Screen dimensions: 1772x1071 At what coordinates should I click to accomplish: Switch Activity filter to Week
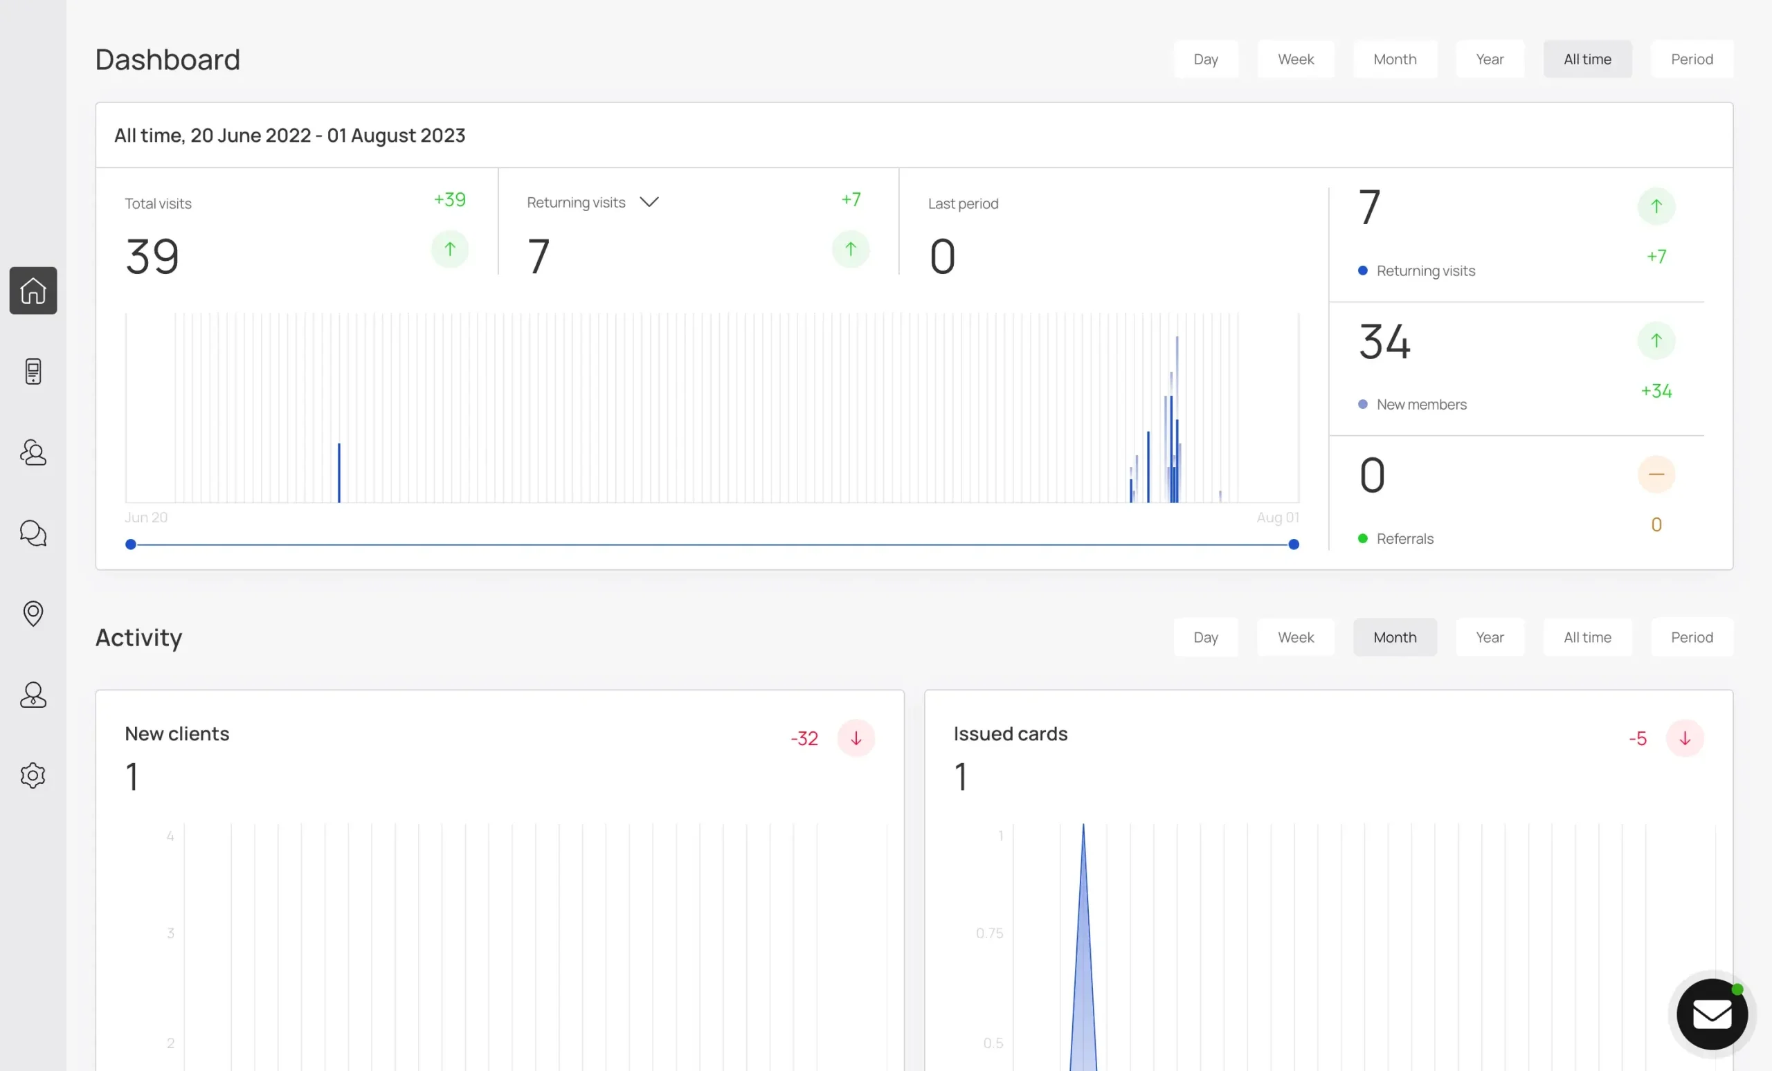pos(1295,637)
